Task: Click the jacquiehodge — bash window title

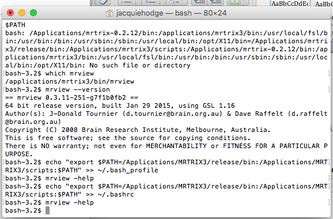Action: click(171, 13)
